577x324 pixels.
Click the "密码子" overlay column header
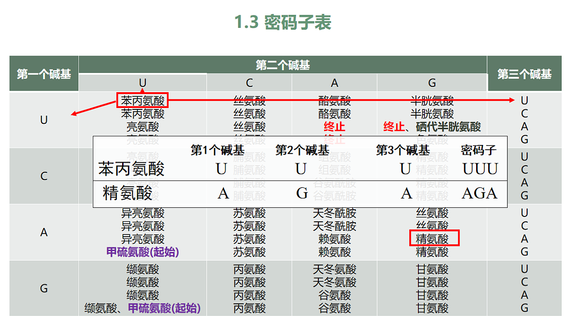click(x=478, y=150)
